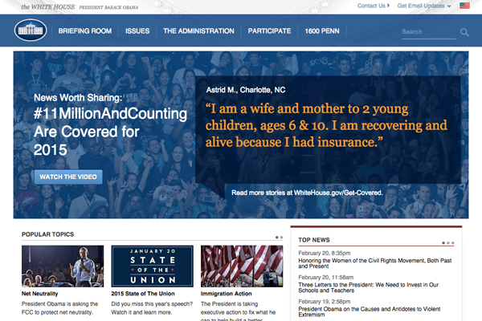This screenshot has width=482, height=321.
Task: Open the Briefing Room menu
Action: (85, 31)
